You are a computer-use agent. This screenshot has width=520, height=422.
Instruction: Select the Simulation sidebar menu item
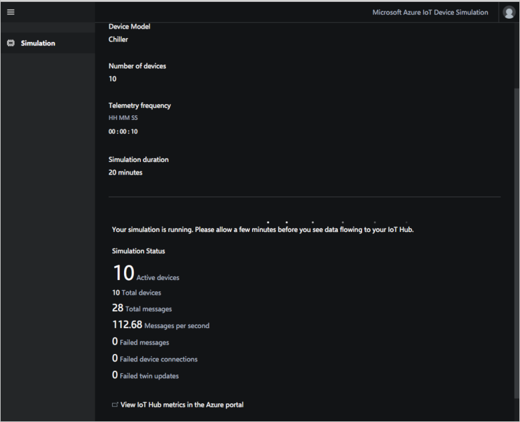click(x=38, y=43)
